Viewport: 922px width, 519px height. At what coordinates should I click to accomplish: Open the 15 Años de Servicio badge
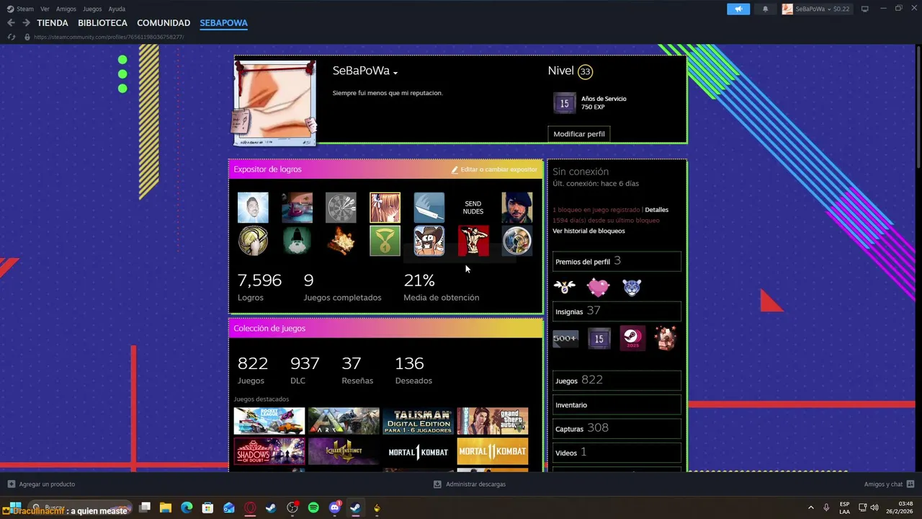click(564, 103)
